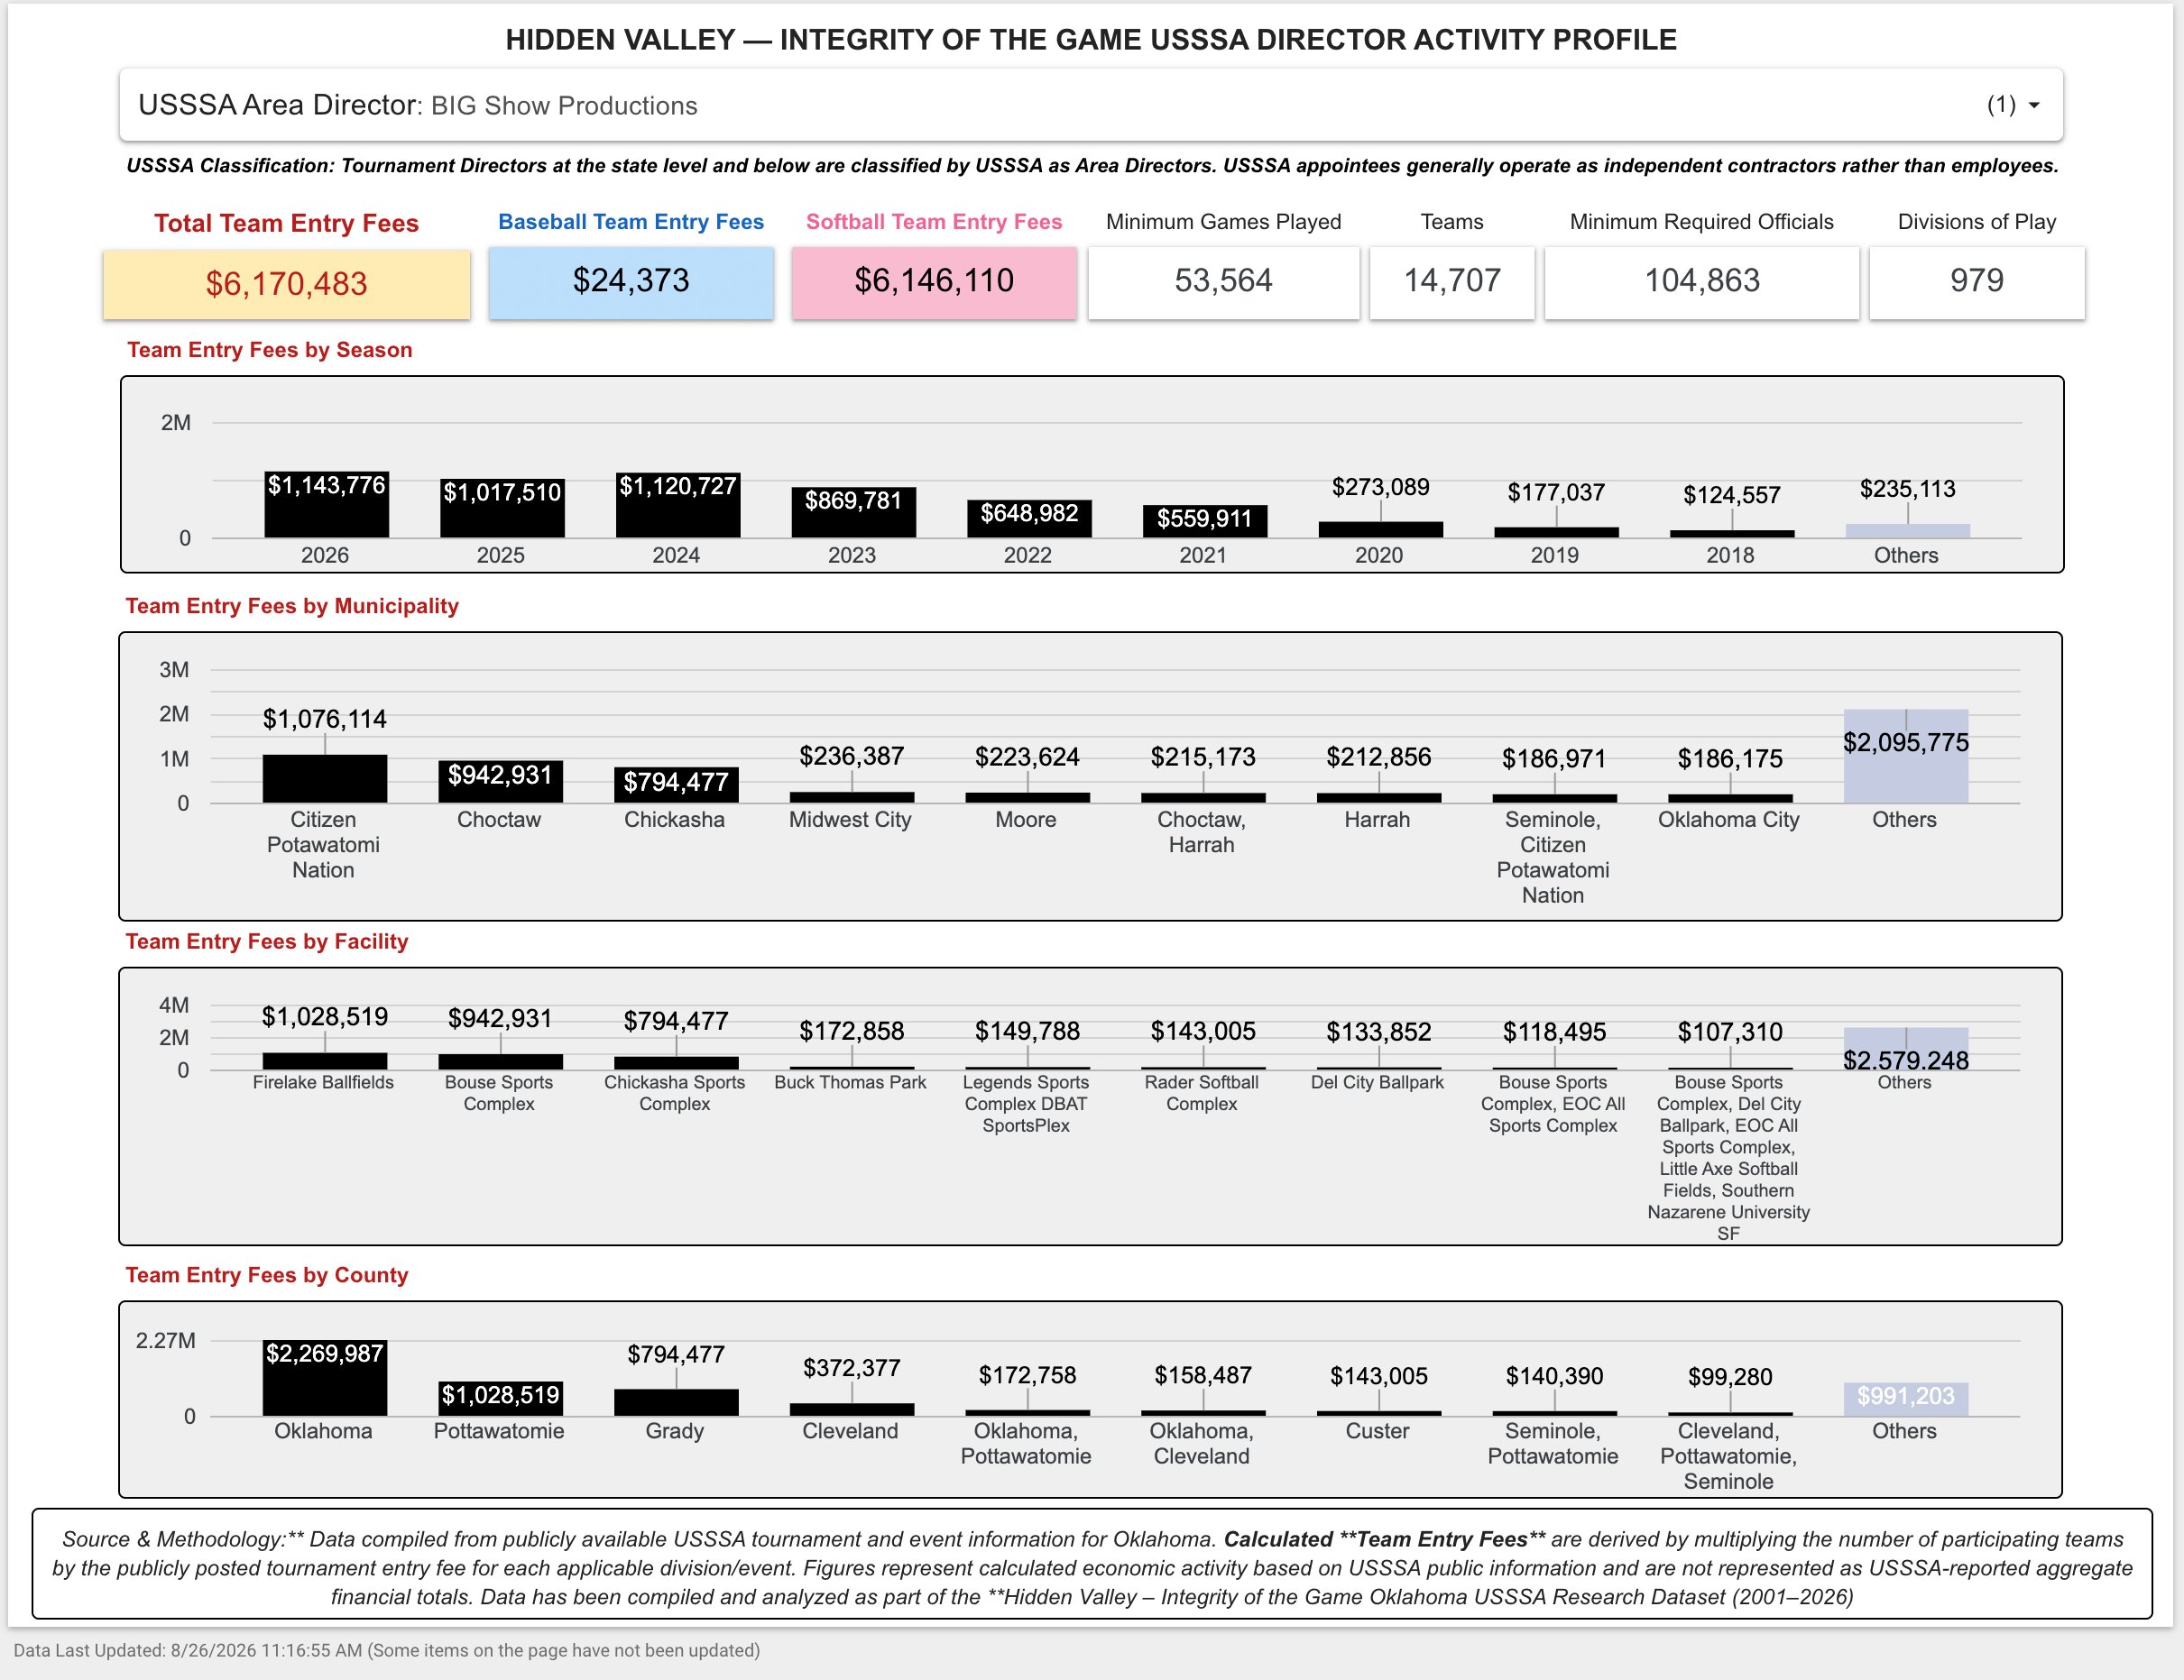Click the Divisions of Play value 979
Image resolution: width=2184 pixels, height=1680 pixels.
(1977, 280)
